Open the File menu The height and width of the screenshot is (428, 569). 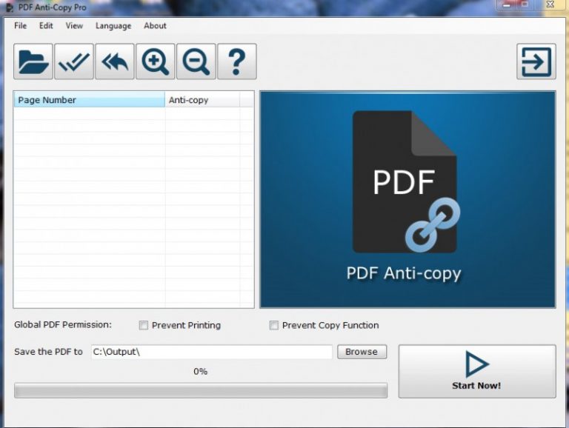(x=20, y=26)
